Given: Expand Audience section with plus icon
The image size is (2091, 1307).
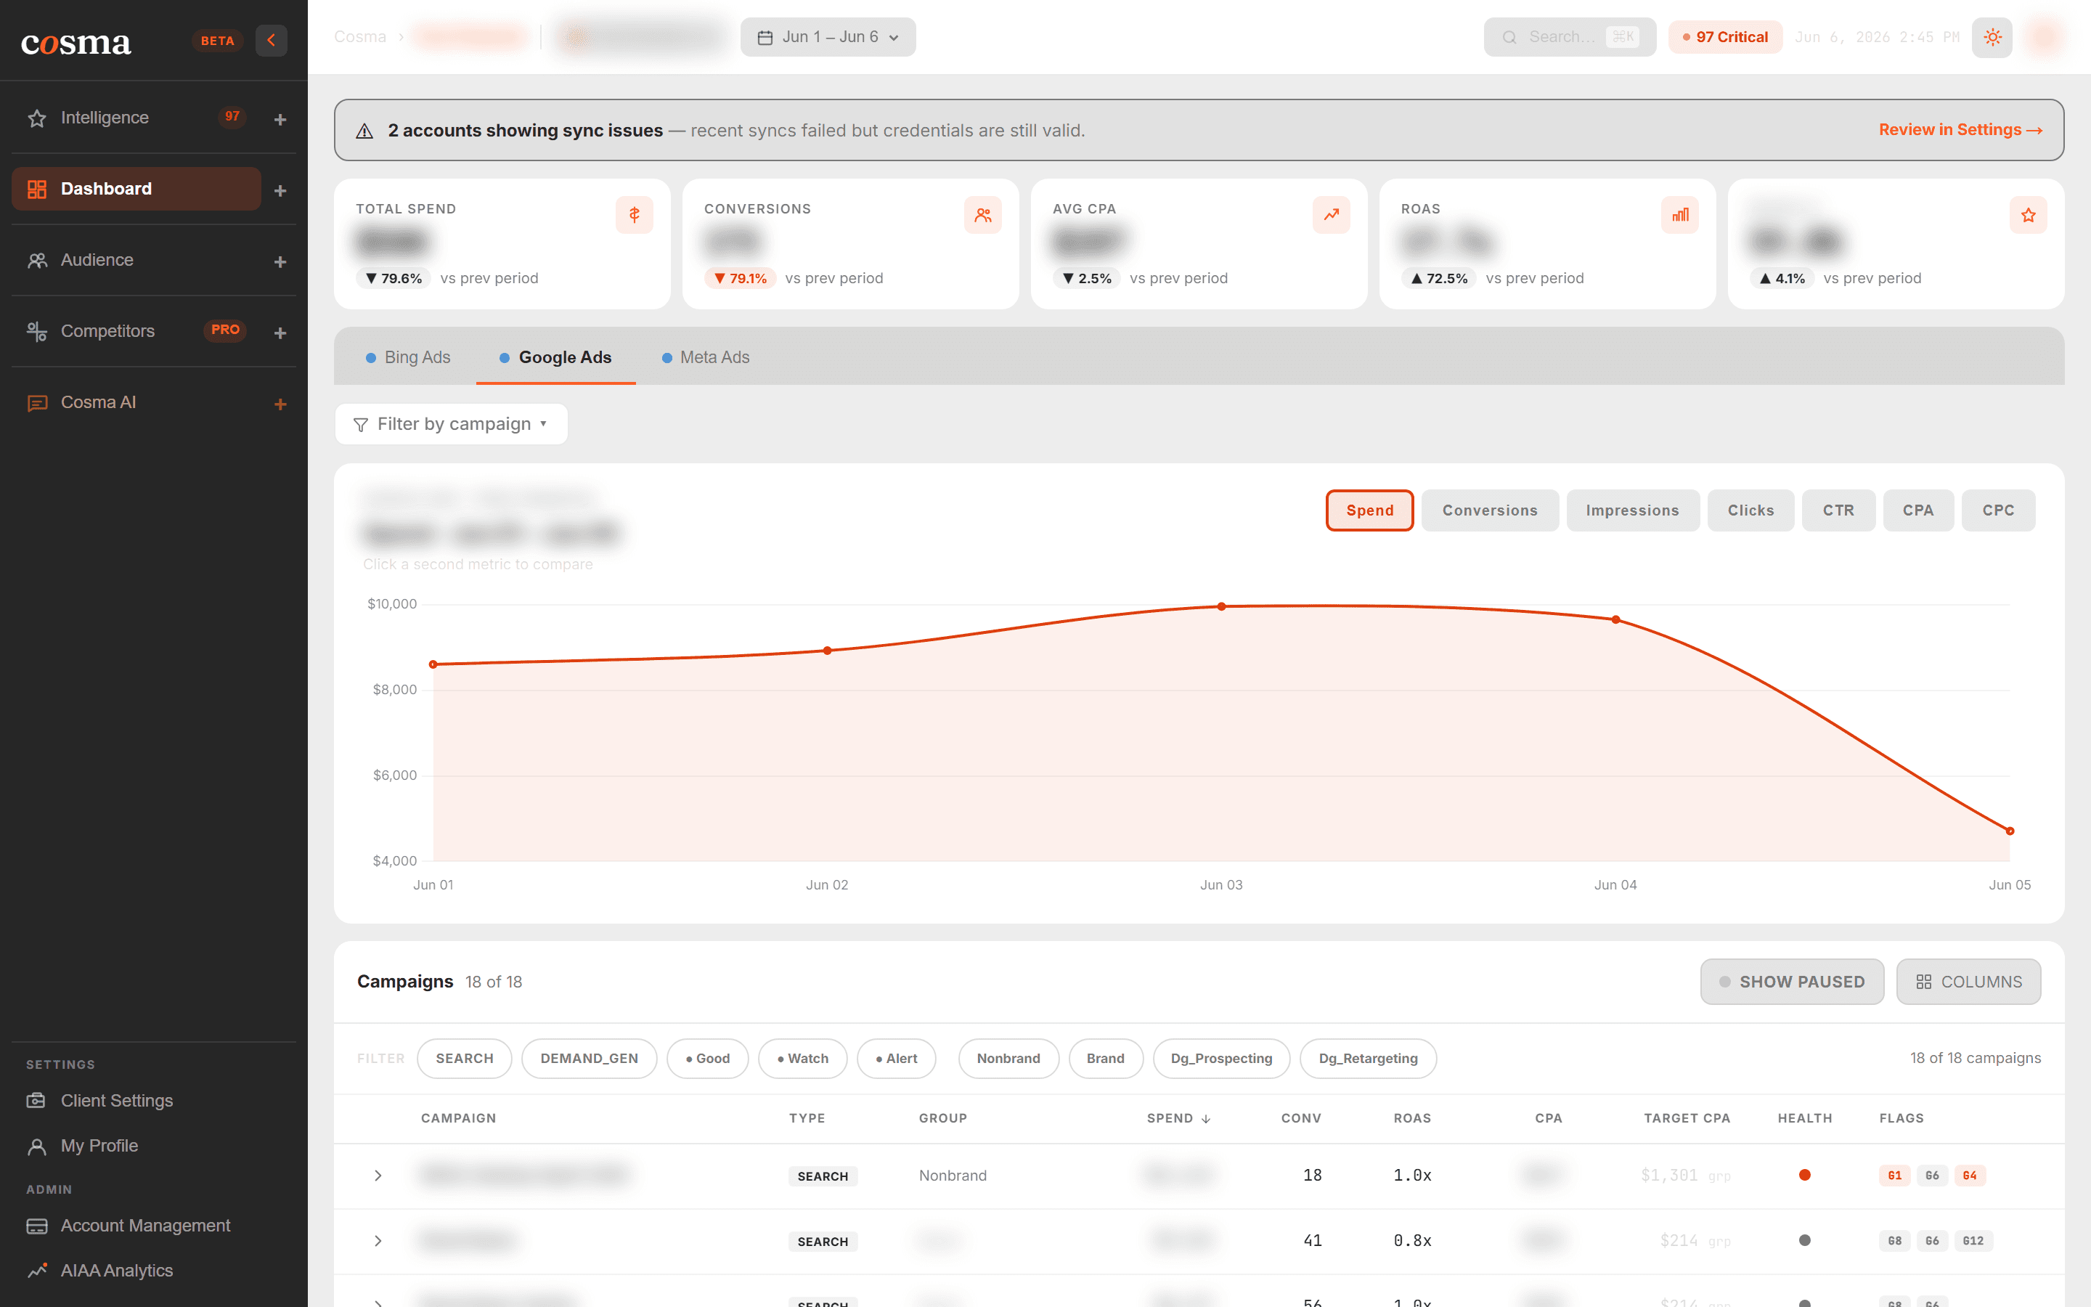Looking at the screenshot, I should tap(280, 261).
